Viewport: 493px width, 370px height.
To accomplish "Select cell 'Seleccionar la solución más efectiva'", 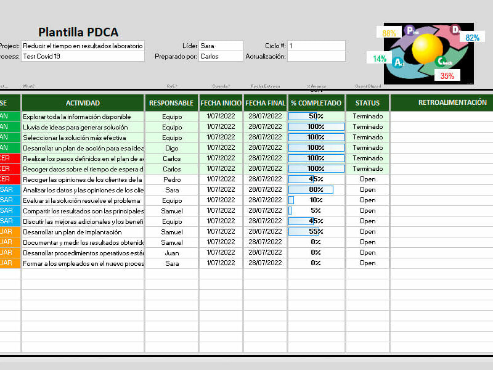I will tap(83, 138).
